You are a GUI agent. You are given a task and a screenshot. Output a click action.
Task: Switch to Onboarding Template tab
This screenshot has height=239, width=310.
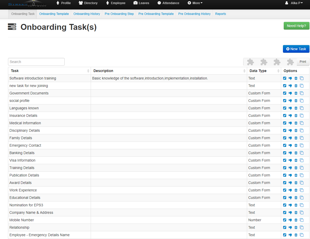click(54, 14)
